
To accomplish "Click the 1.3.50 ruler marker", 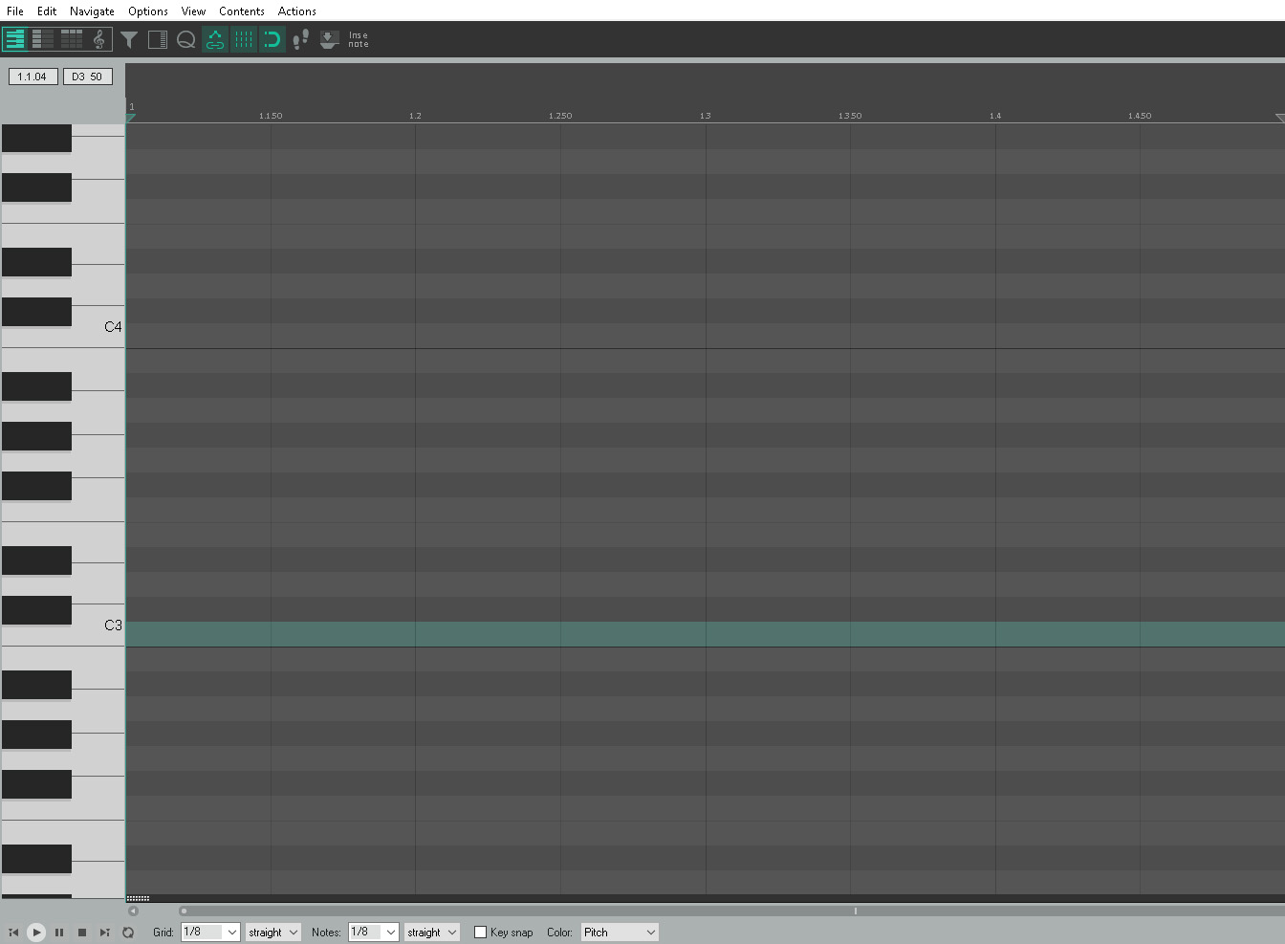I will 850,116.
